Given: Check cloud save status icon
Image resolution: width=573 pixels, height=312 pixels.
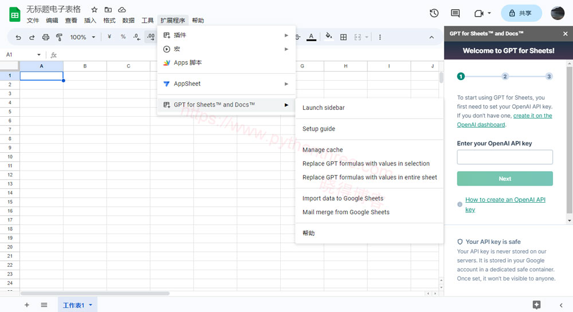Looking at the screenshot, I should tap(122, 10).
